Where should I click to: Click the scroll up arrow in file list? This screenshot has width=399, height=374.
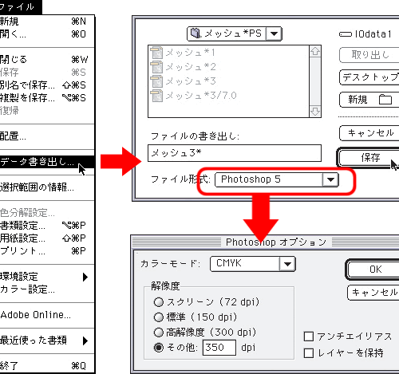[315, 51]
